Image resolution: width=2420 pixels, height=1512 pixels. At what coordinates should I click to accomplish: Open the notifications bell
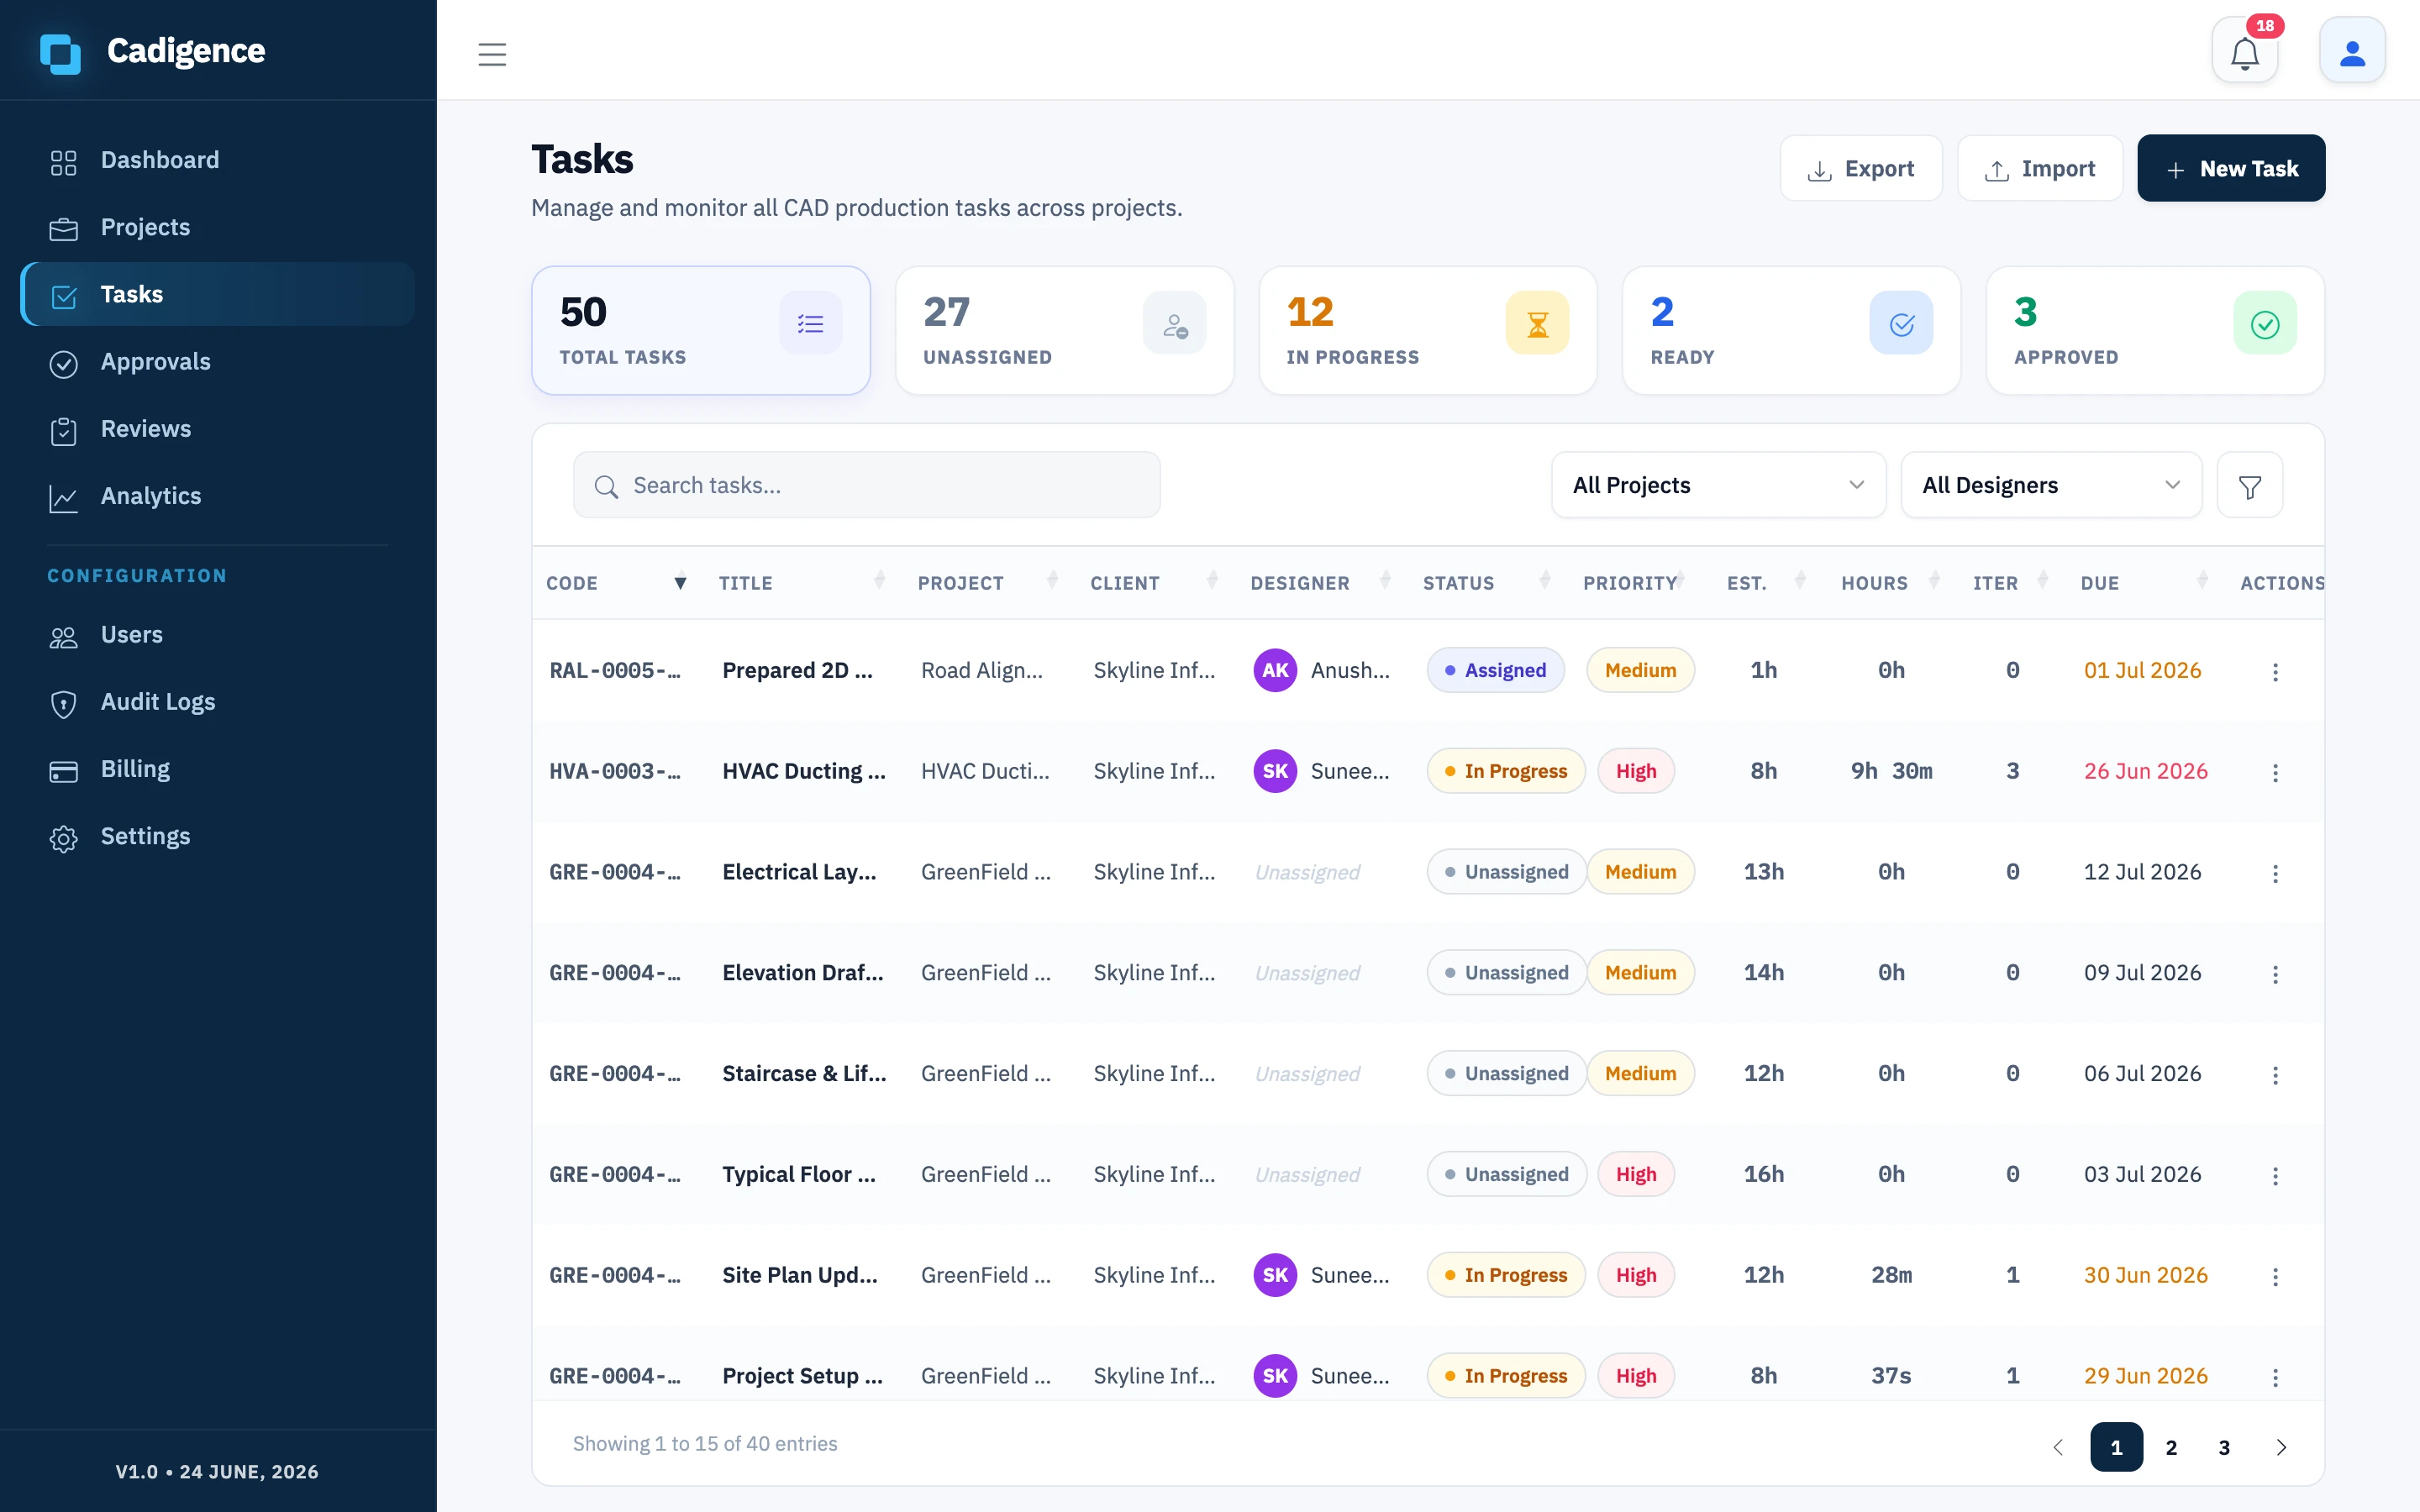2245,52
